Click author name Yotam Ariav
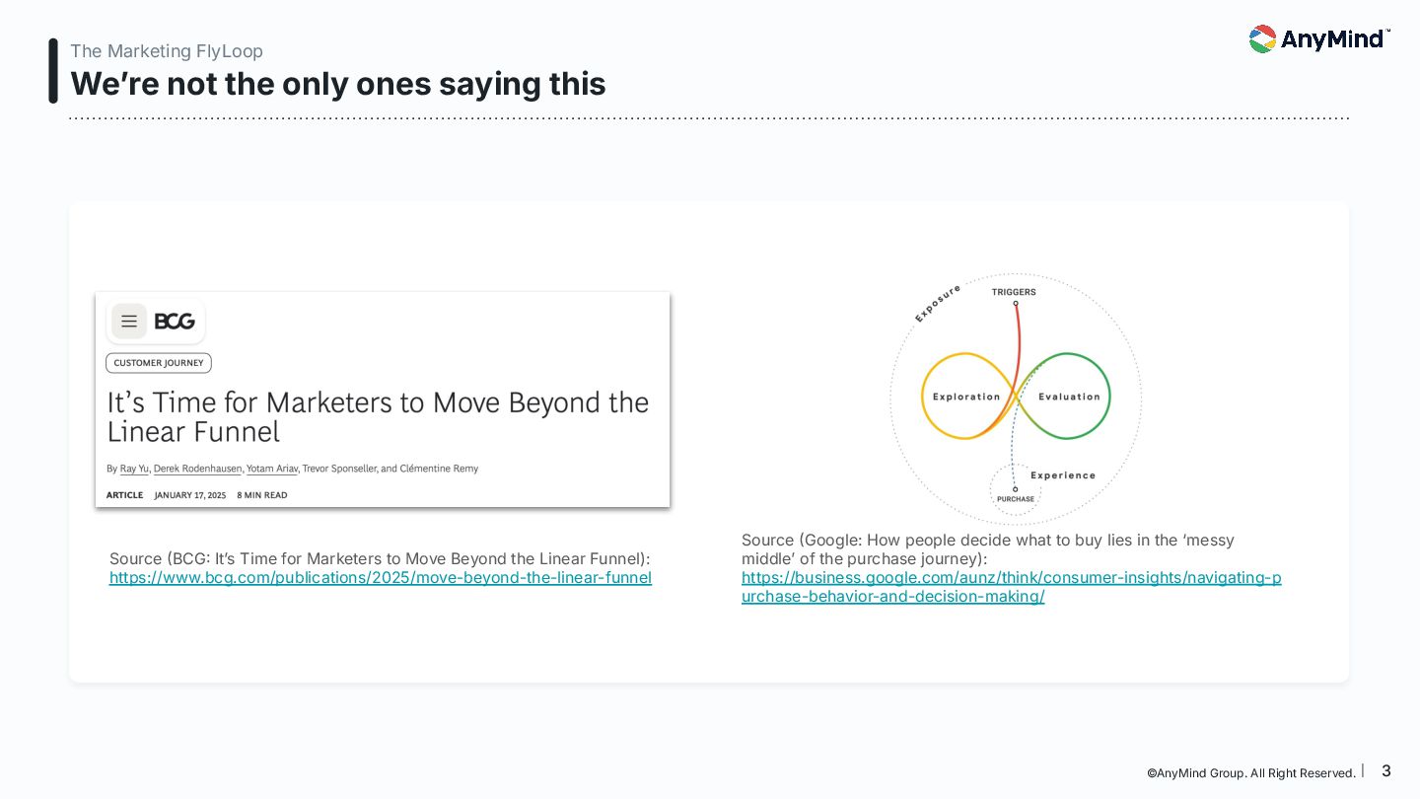 coord(271,469)
